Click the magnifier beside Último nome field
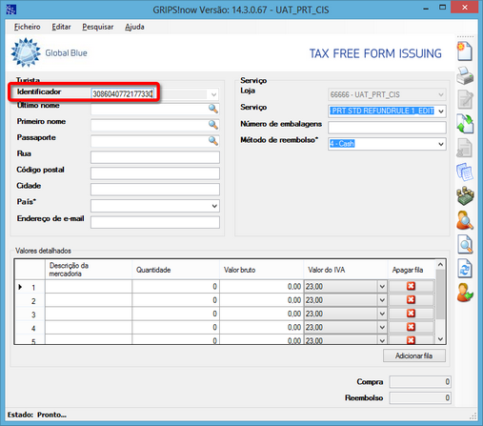The height and width of the screenshot is (426, 483). coord(213,109)
